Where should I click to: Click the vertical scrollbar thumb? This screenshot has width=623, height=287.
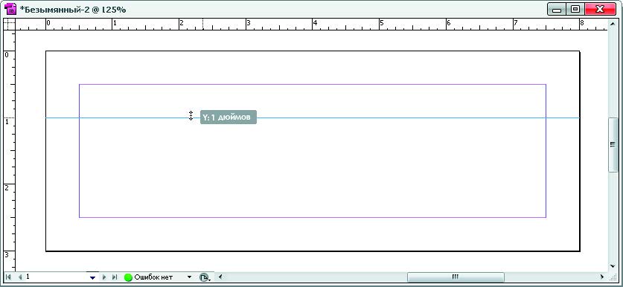pyautogui.click(x=613, y=145)
